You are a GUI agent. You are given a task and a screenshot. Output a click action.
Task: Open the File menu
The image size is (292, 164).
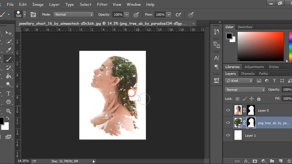point(10,5)
